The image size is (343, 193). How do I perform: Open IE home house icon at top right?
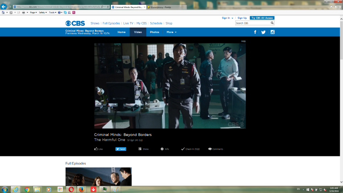331,7
